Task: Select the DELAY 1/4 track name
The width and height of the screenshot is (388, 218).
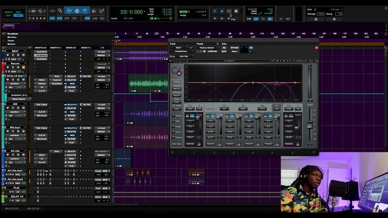Action: [x=17, y=196]
